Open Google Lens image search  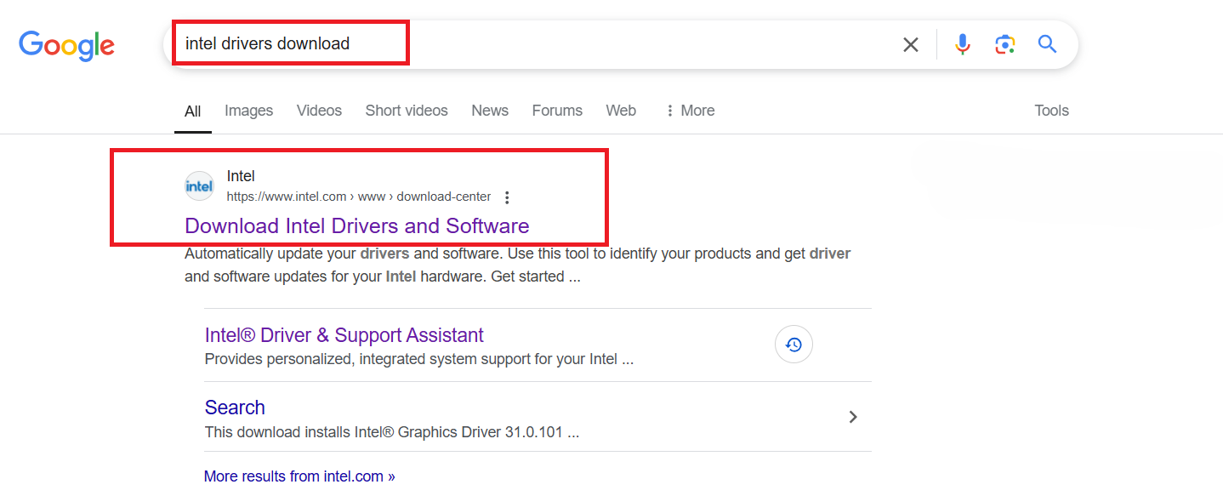pyautogui.click(x=1004, y=44)
